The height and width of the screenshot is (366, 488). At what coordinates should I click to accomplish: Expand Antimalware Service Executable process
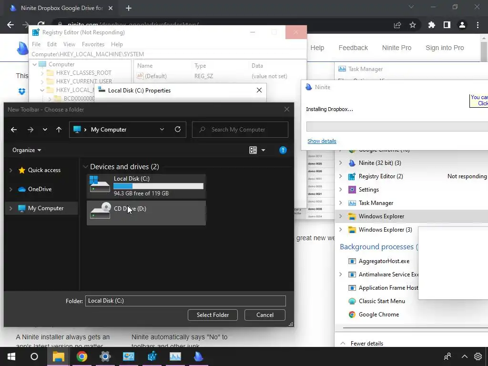coord(340,274)
